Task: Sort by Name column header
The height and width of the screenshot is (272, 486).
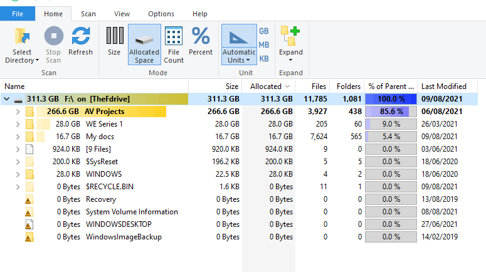Action: point(94,86)
